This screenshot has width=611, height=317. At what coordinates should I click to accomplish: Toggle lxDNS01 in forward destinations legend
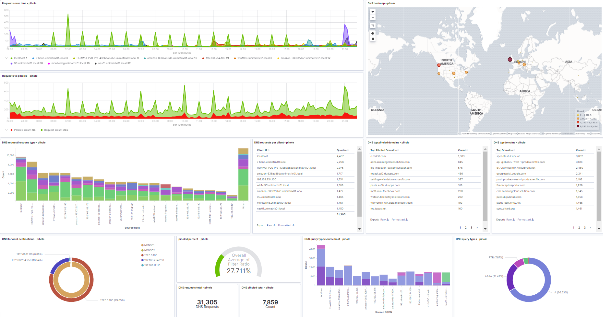click(148, 245)
